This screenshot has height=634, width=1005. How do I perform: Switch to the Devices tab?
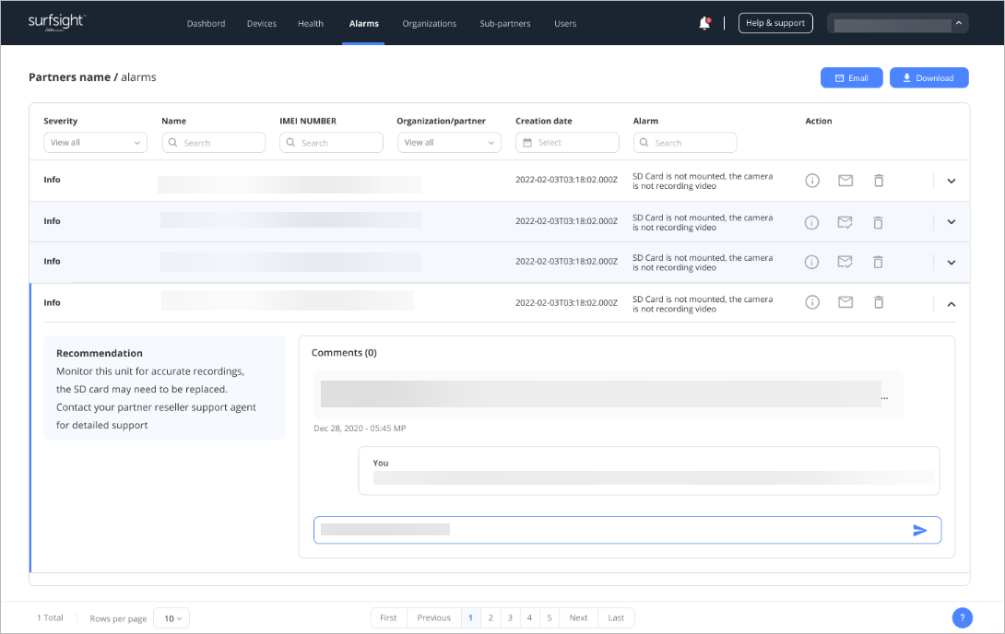(262, 24)
